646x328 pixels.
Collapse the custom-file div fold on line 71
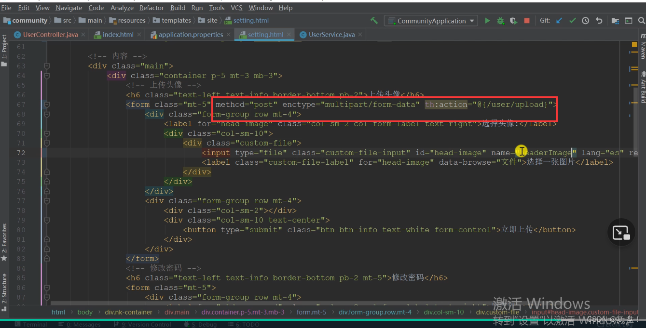(47, 143)
